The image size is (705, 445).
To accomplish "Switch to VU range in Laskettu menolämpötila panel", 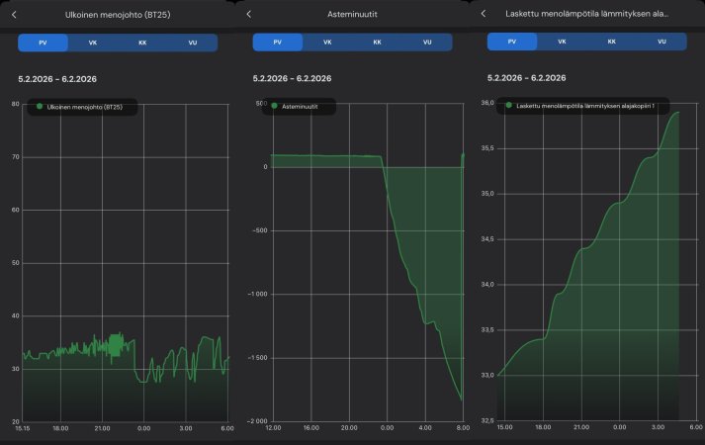I will [x=661, y=43].
